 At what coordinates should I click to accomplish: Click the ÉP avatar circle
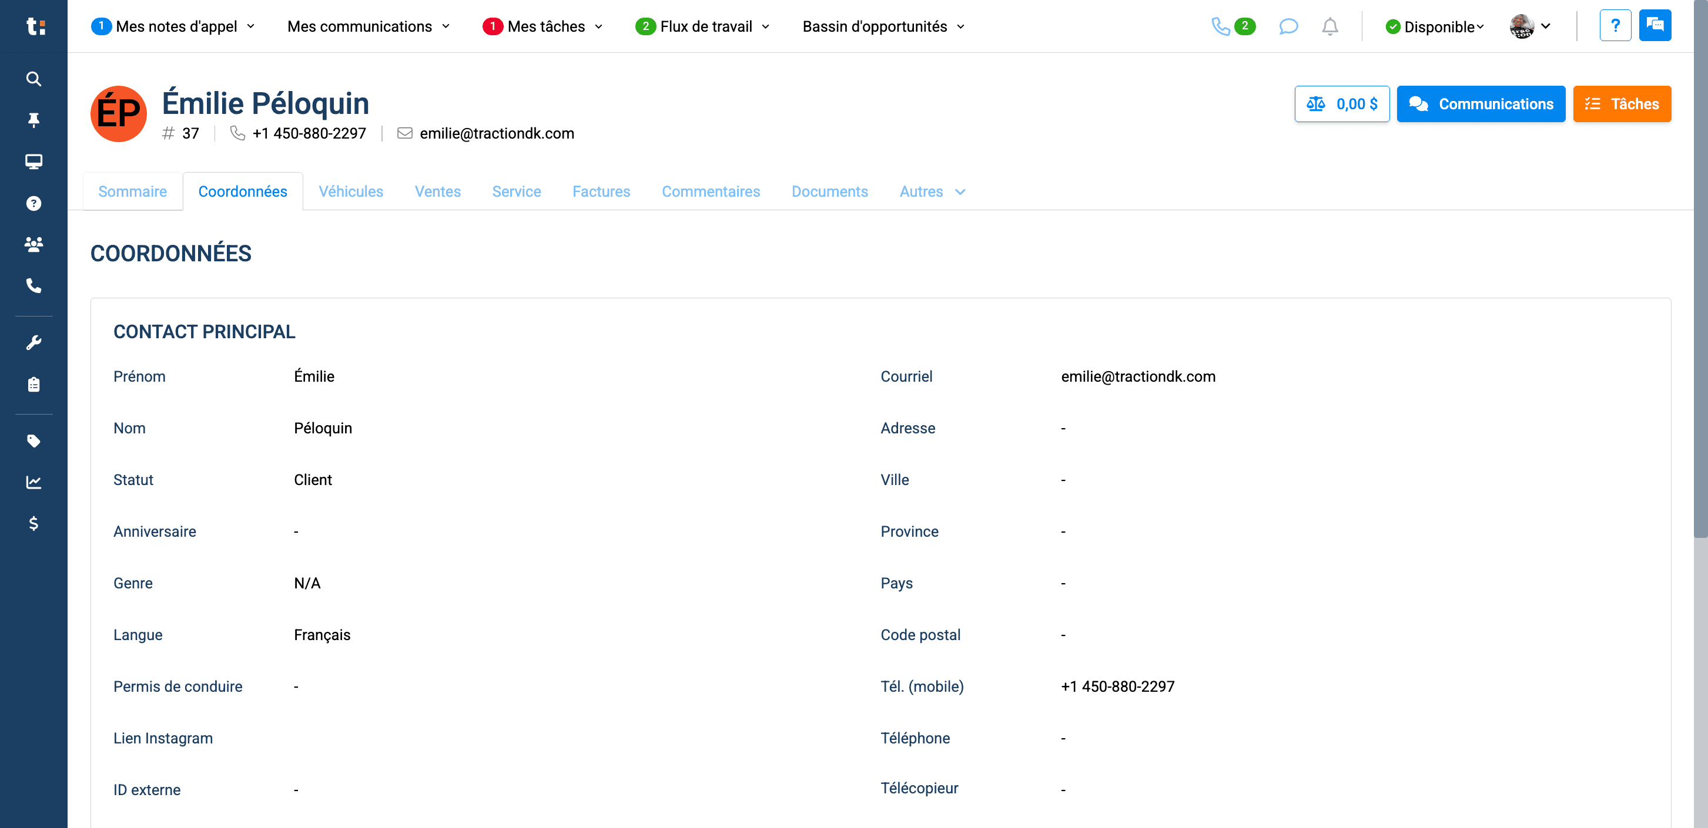click(x=119, y=114)
